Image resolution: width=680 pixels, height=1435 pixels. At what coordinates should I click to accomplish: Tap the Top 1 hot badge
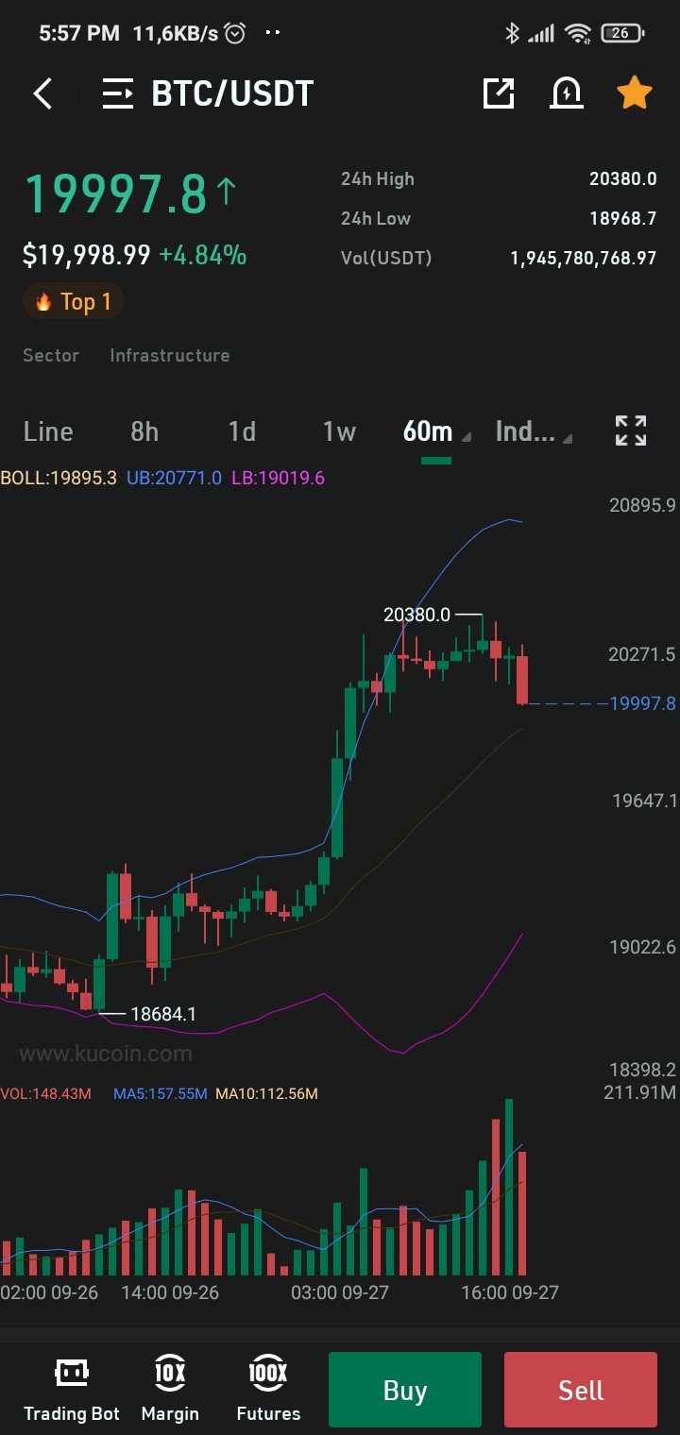coord(73,302)
